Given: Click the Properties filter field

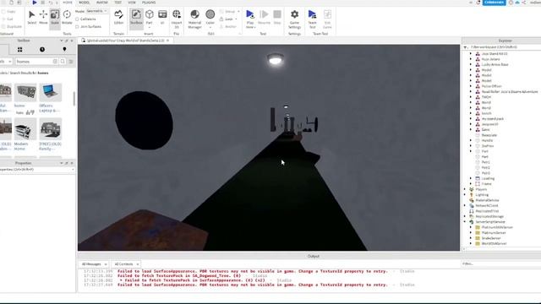Looking at the screenshot, I should pos(37,169).
